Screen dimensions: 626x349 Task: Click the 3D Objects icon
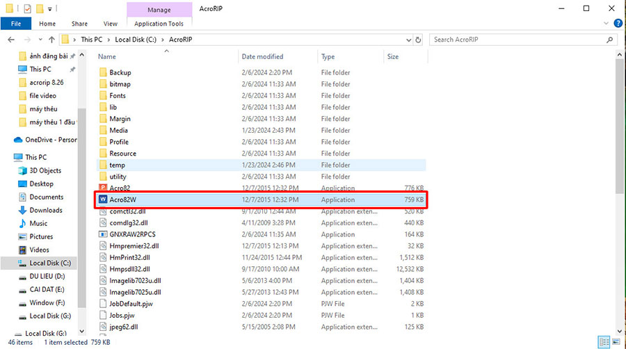point(23,170)
